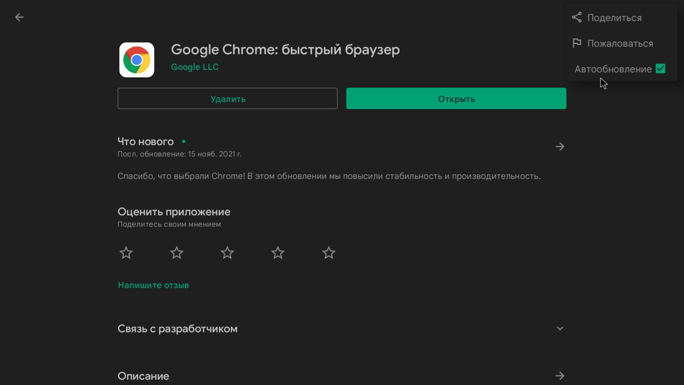The width and height of the screenshot is (684, 385).
Task: Click the Напишите отзыв link
Action: [153, 285]
